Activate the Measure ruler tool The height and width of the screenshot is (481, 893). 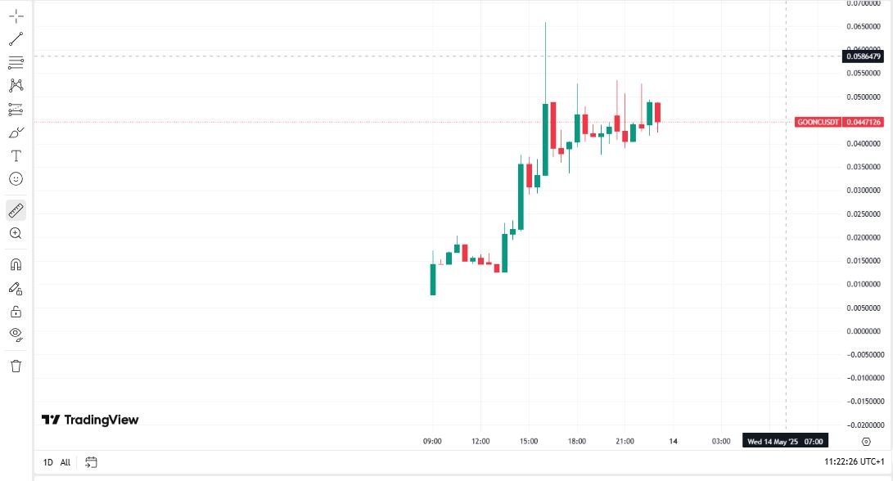point(16,209)
